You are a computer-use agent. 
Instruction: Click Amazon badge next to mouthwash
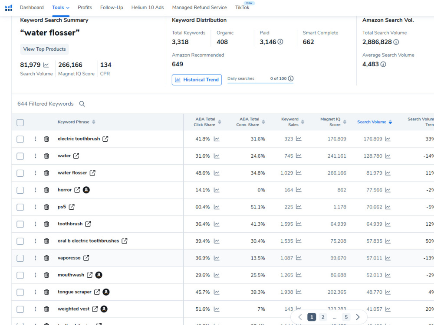pyautogui.click(x=99, y=275)
